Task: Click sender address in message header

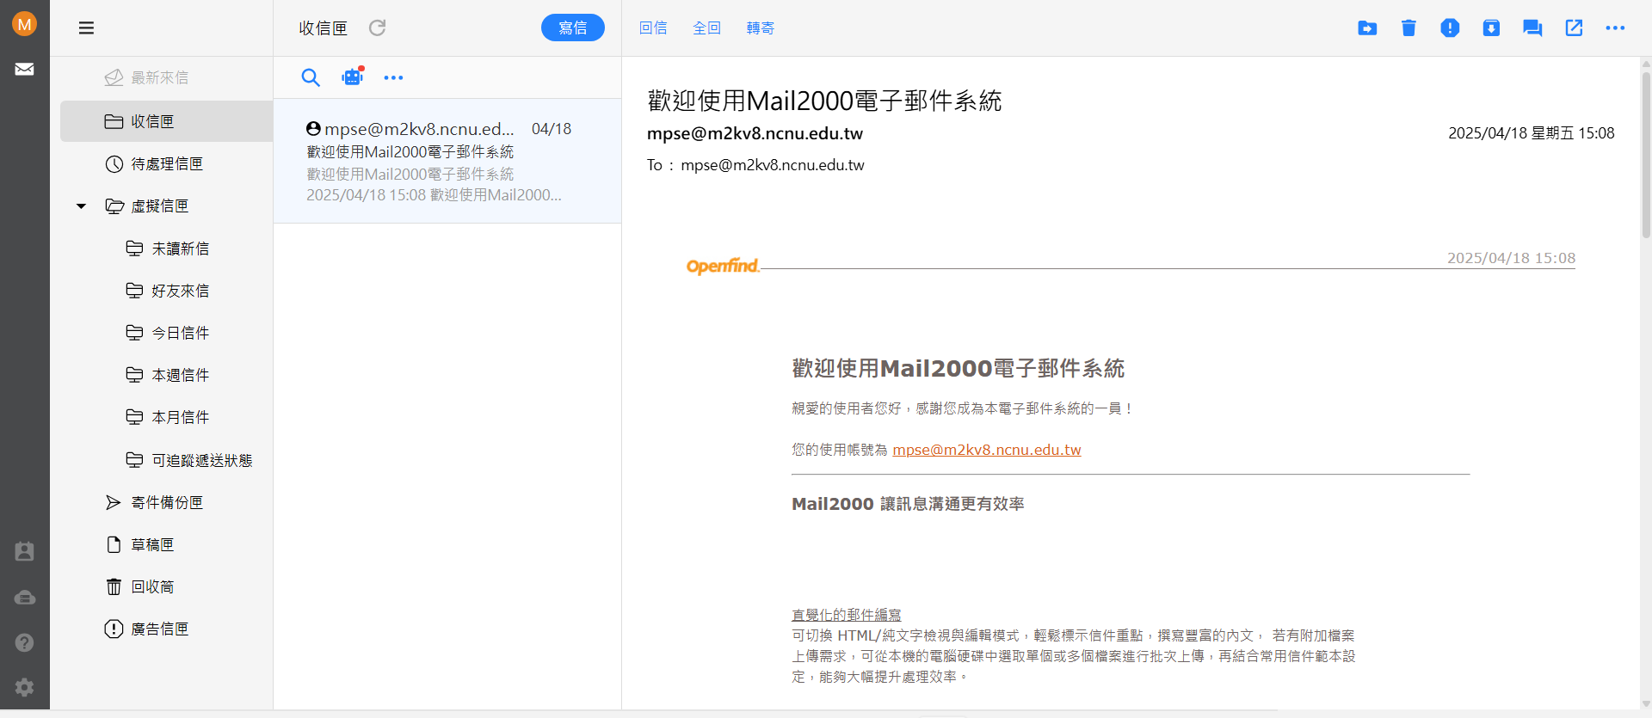Action: coord(755,133)
